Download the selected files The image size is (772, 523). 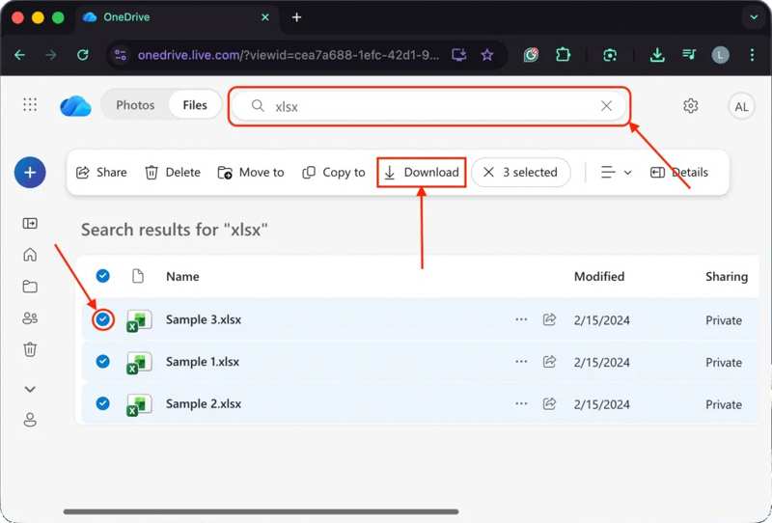coord(422,173)
